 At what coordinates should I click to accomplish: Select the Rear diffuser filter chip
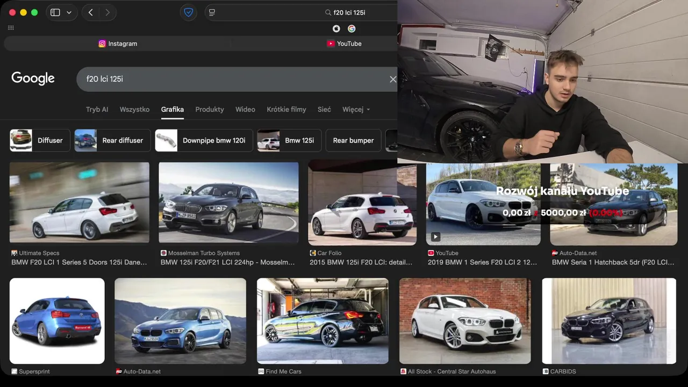tap(112, 140)
